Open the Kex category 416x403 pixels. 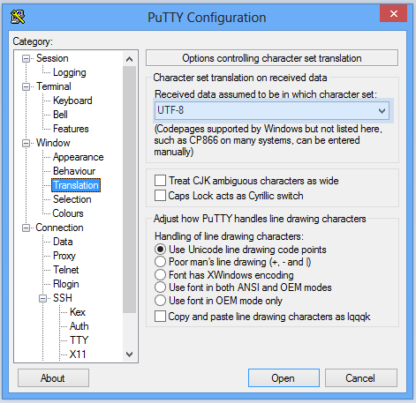[78, 312]
